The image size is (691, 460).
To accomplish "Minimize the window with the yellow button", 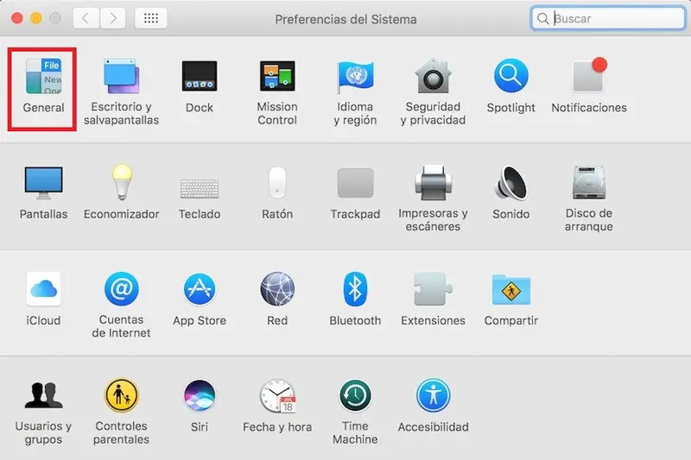I will pyautogui.click(x=36, y=18).
